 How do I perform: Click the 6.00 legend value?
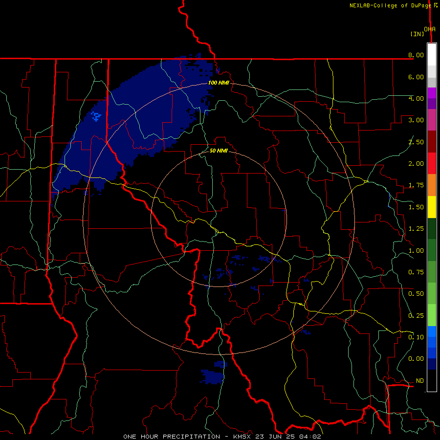[x=416, y=77]
